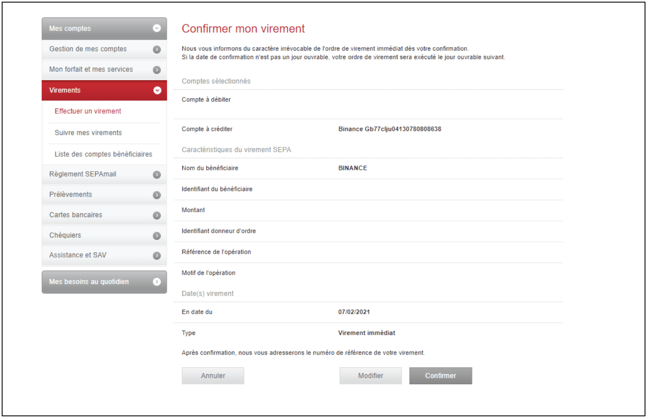Click arrow icon beside Règlement SEPAmail
648x418 pixels.
click(157, 175)
